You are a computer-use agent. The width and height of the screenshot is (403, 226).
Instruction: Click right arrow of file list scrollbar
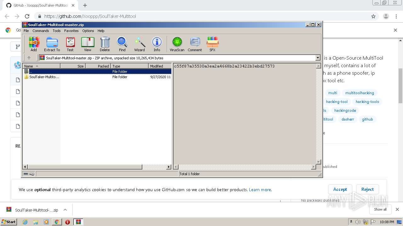(169, 167)
